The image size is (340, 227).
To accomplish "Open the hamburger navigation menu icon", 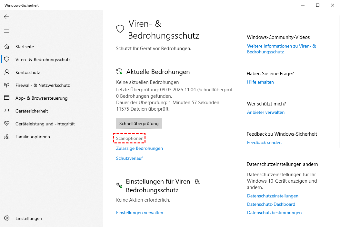I will click(x=6, y=31).
